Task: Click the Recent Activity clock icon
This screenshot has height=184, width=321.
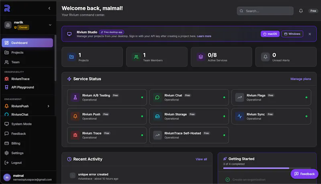Action: point(69,159)
